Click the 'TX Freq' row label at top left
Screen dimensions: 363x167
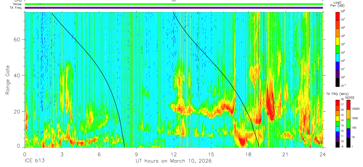[15, 8]
